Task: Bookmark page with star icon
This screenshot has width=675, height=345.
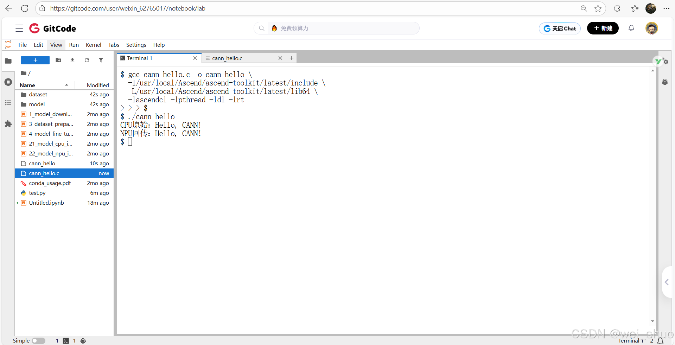Action: click(598, 8)
